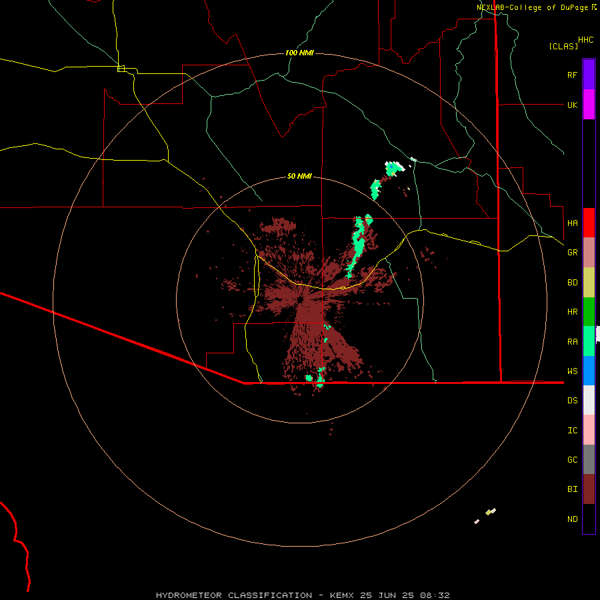This screenshot has width=600, height=600.
Task: Click the HA legend label
Action: (572, 223)
